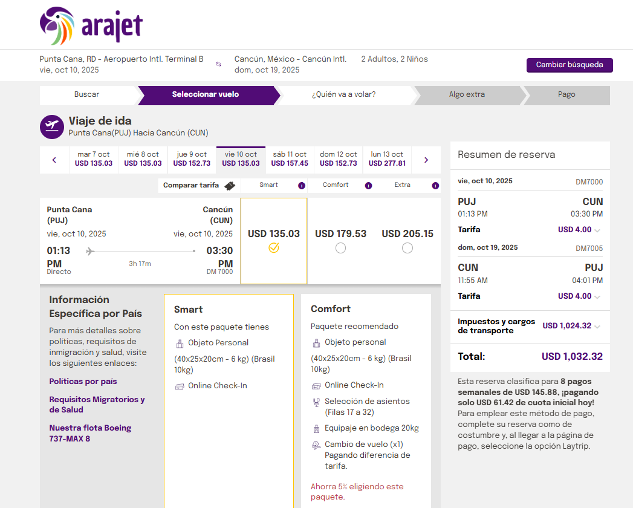633x508 pixels.
Task: Click 2 Adultos, 2 Niños text
Action: (x=394, y=59)
